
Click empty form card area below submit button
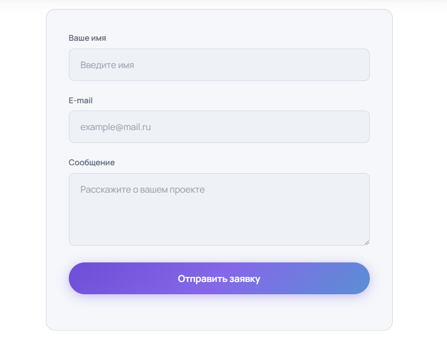point(219,313)
